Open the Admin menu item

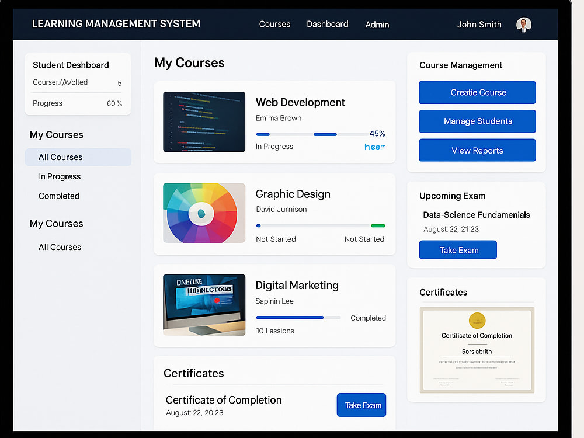point(377,25)
